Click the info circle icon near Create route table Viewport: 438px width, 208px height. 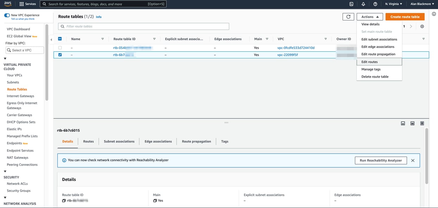click(434, 13)
